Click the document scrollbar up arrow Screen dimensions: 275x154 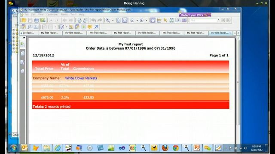click(x=238, y=38)
